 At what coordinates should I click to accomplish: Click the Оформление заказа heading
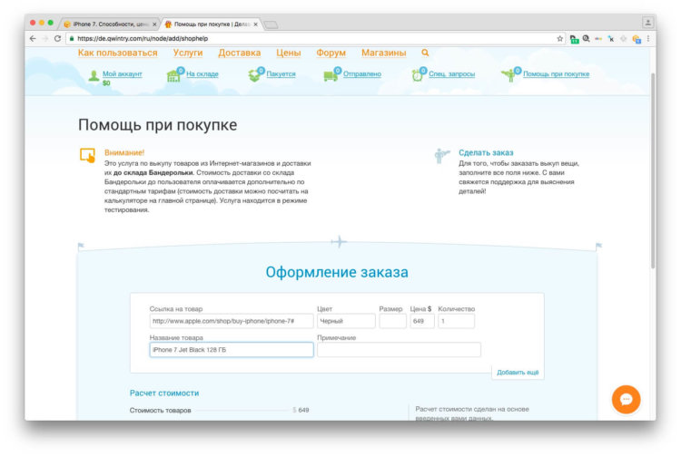[337, 272]
